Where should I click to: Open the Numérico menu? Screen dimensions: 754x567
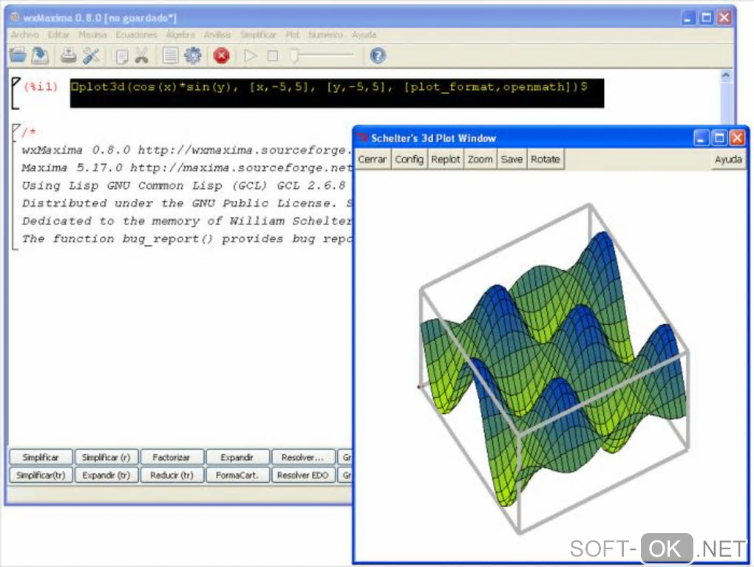(x=325, y=35)
